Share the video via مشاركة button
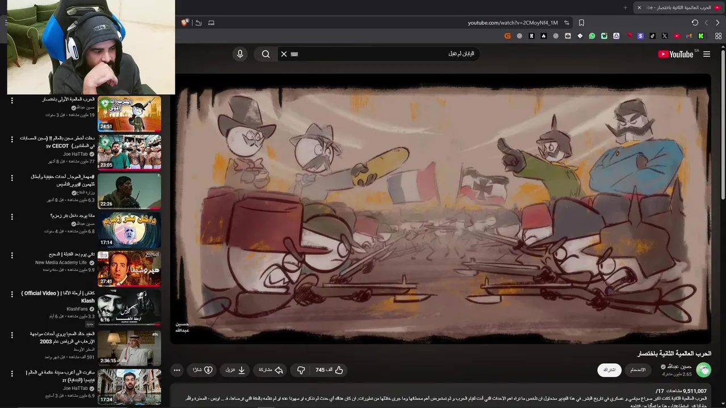Image resolution: width=726 pixels, height=408 pixels. click(x=271, y=370)
